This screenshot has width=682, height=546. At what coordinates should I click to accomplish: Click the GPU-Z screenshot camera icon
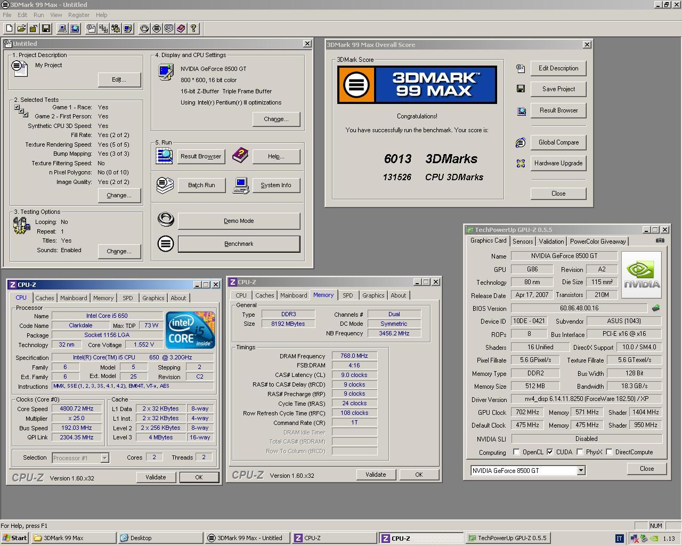[660, 240]
